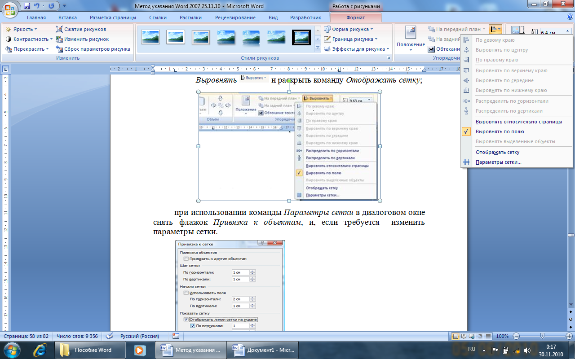
Task: Click language indicator 'Русский (Россия)'
Action: [x=140, y=336]
